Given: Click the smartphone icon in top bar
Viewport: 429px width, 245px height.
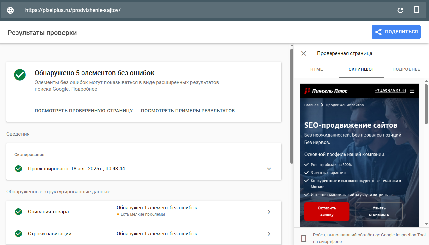Looking at the screenshot, I should click(x=417, y=10).
